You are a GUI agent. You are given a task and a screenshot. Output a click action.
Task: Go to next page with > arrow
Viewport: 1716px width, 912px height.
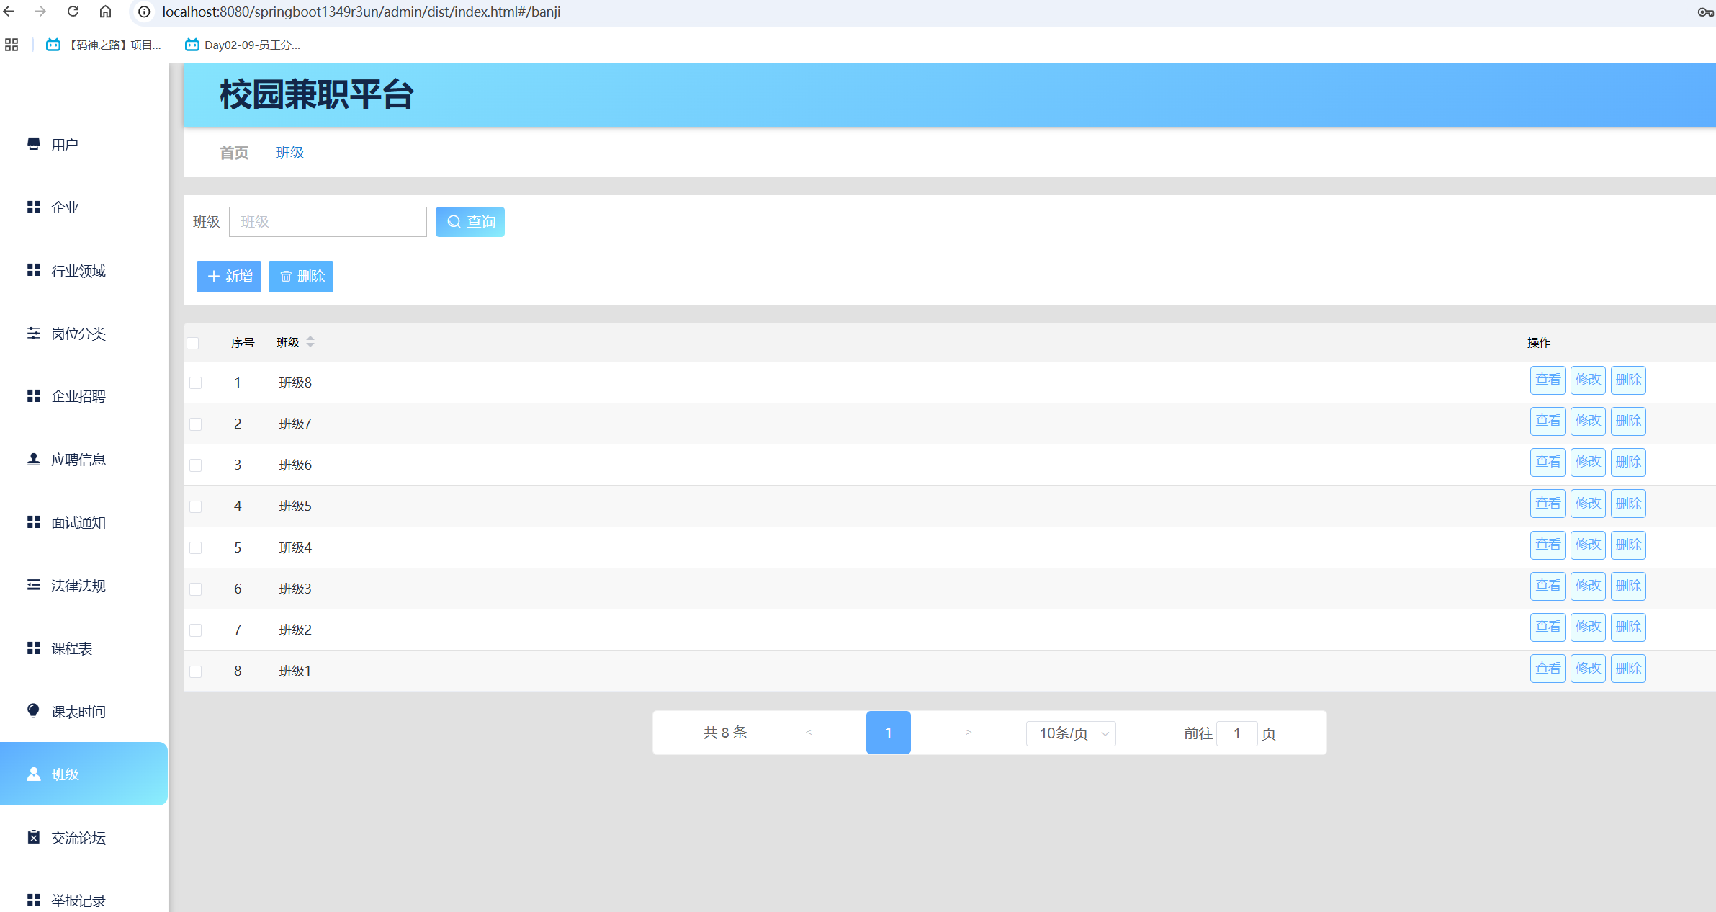point(968,733)
